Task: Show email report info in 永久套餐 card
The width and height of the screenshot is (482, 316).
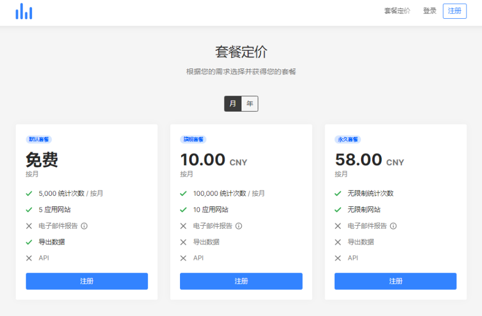Action: click(x=393, y=226)
